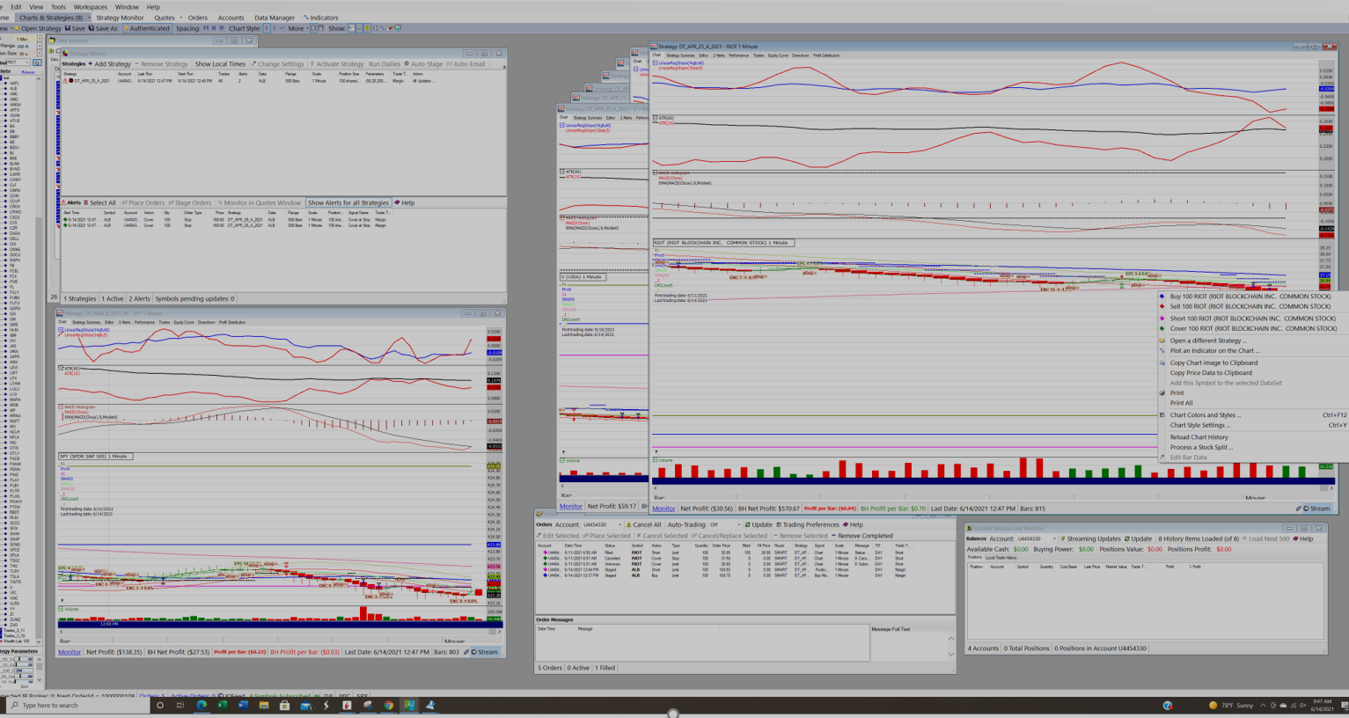This screenshot has width=1349, height=718.
Task: Expand the Auto-Trading dropdown in Orders
Action: click(724, 524)
